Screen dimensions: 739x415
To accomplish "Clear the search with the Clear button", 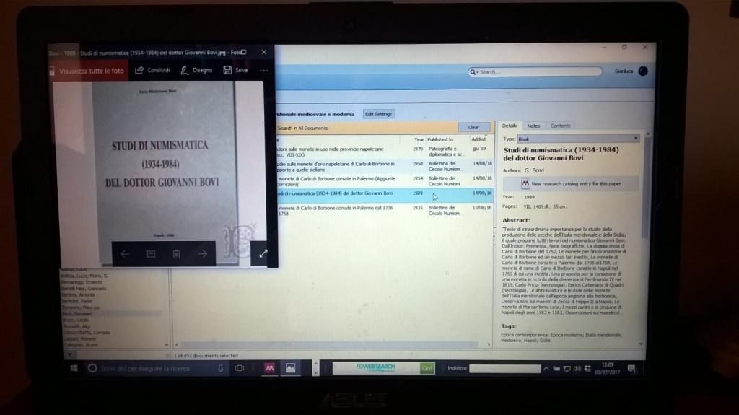I will click(473, 127).
